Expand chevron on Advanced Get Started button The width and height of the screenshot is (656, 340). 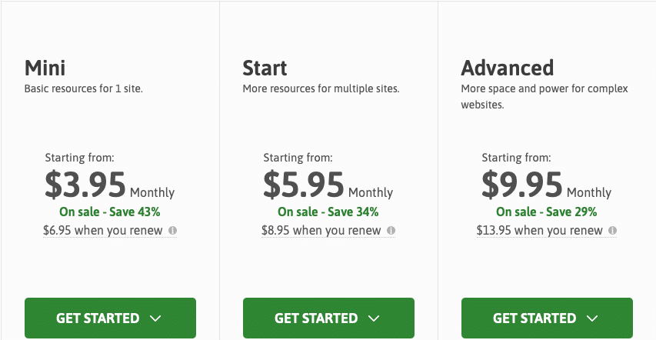[592, 318]
